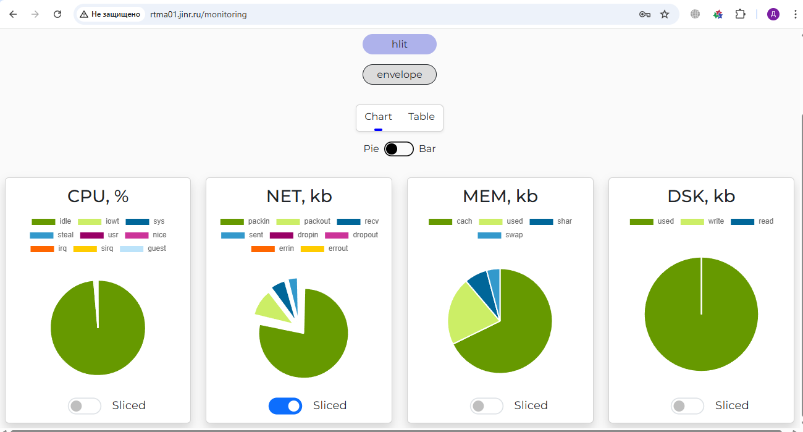Click the packout legend swatch in NET
Image resolution: width=803 pixels, height=432 pixels.
pos(287,222)
